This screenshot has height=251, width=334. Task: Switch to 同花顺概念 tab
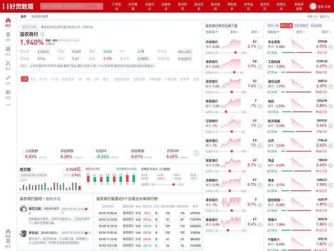(x=301, y=26)
